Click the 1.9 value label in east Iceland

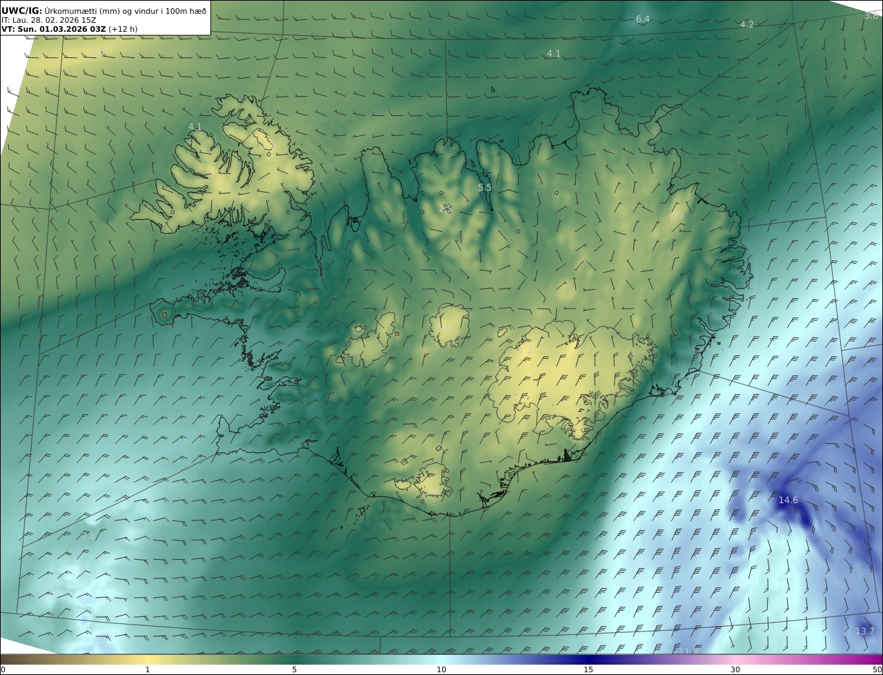pos(676,216)
